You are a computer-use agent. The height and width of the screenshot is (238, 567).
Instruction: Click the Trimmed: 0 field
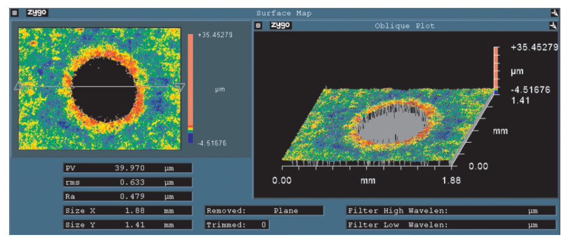click(x=237, y=225)
